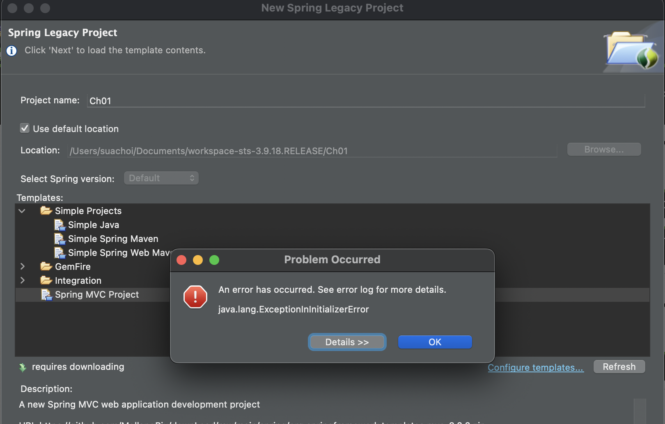Click the description scrollbar at bottom right

[x=640, y=411]
